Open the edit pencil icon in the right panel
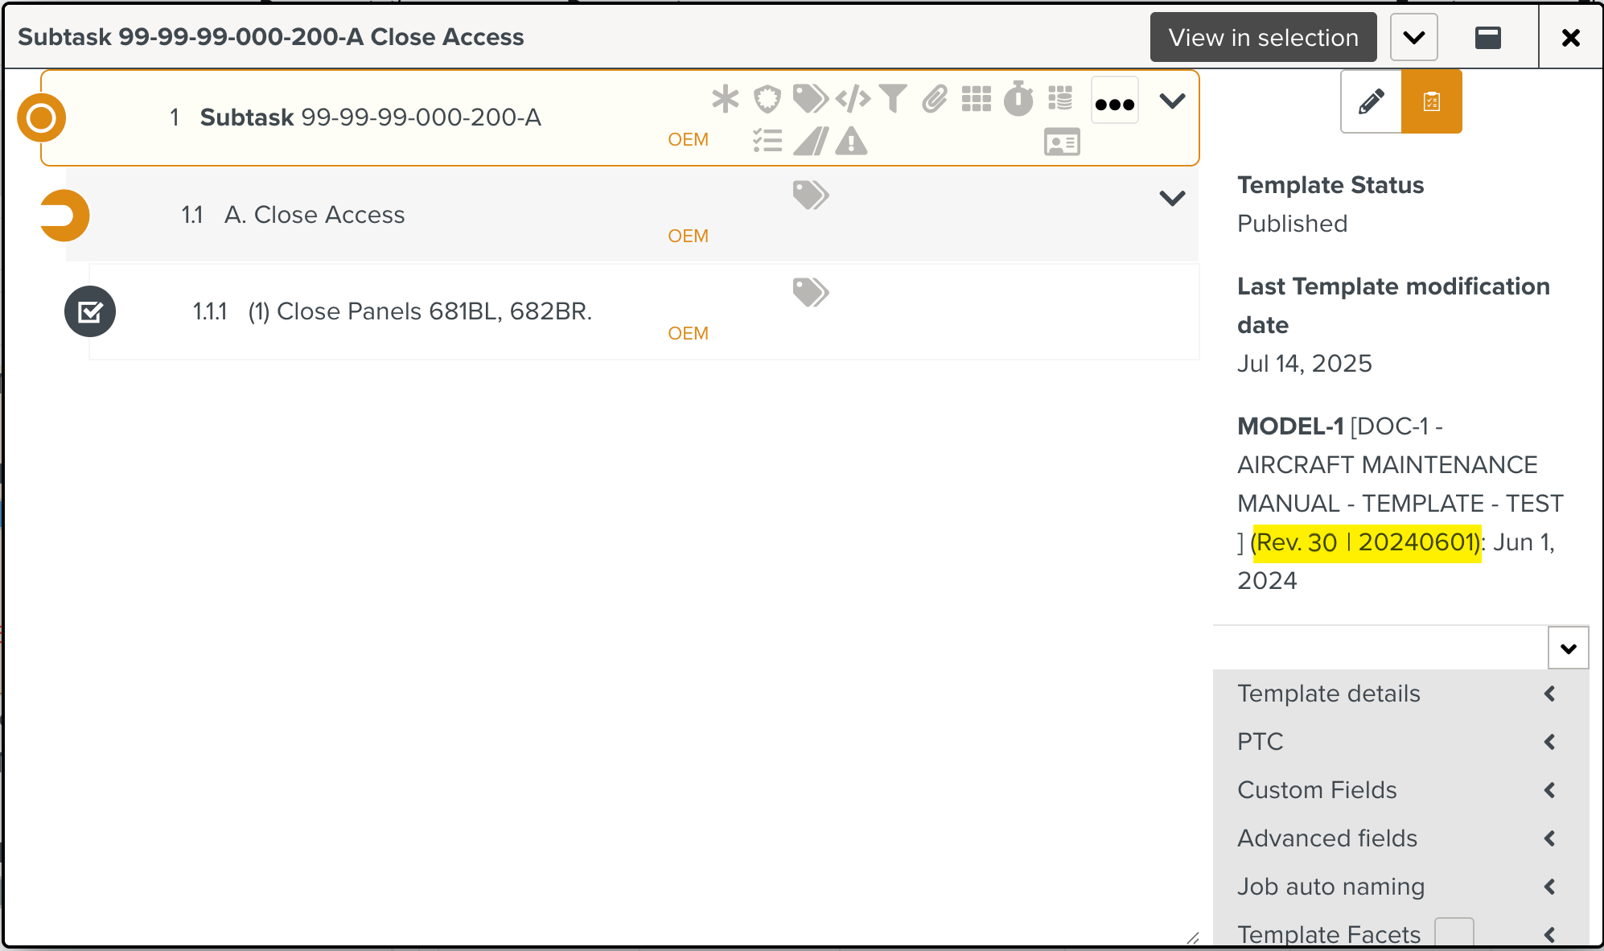The image size is (1604, 951). pyautogui.click(x=1370, y=101)
